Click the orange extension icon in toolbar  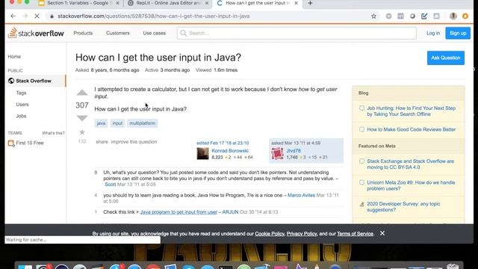tap(465, 16)
